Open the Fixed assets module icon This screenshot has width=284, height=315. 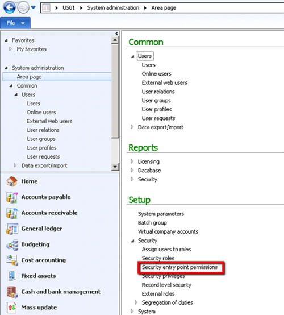click(x=12, y=276)
